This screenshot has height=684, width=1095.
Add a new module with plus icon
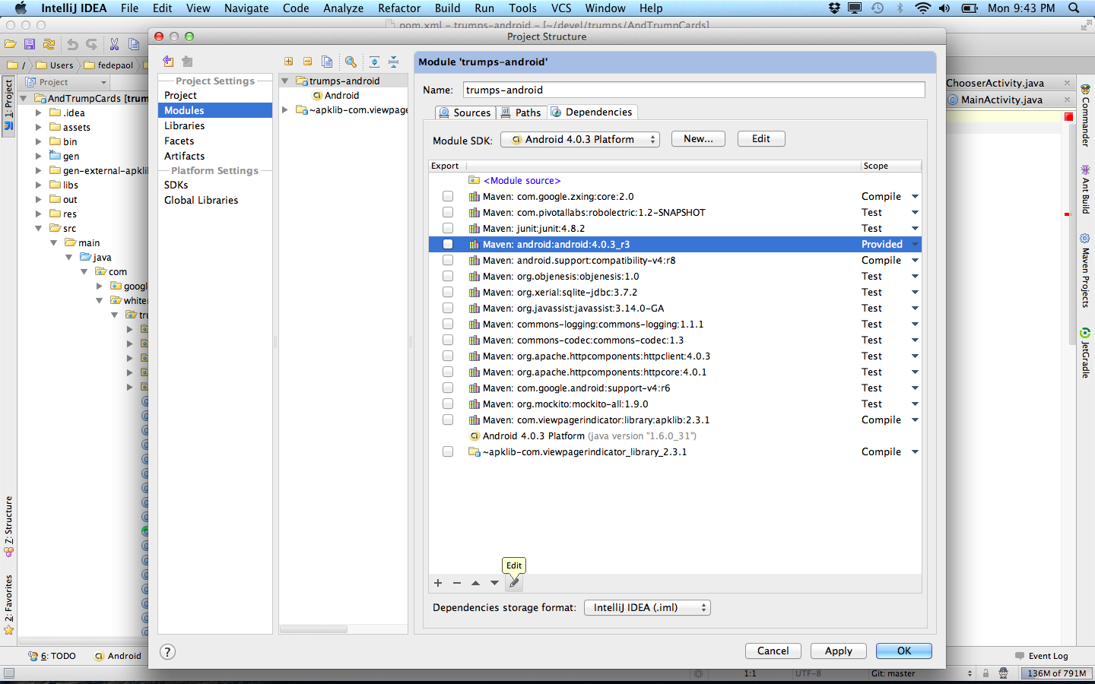click(289, 62)
